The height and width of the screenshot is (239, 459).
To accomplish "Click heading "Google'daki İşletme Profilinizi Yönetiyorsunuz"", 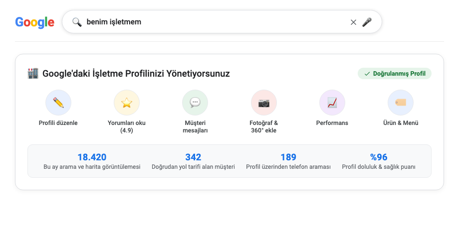I will tap(136, 74).
